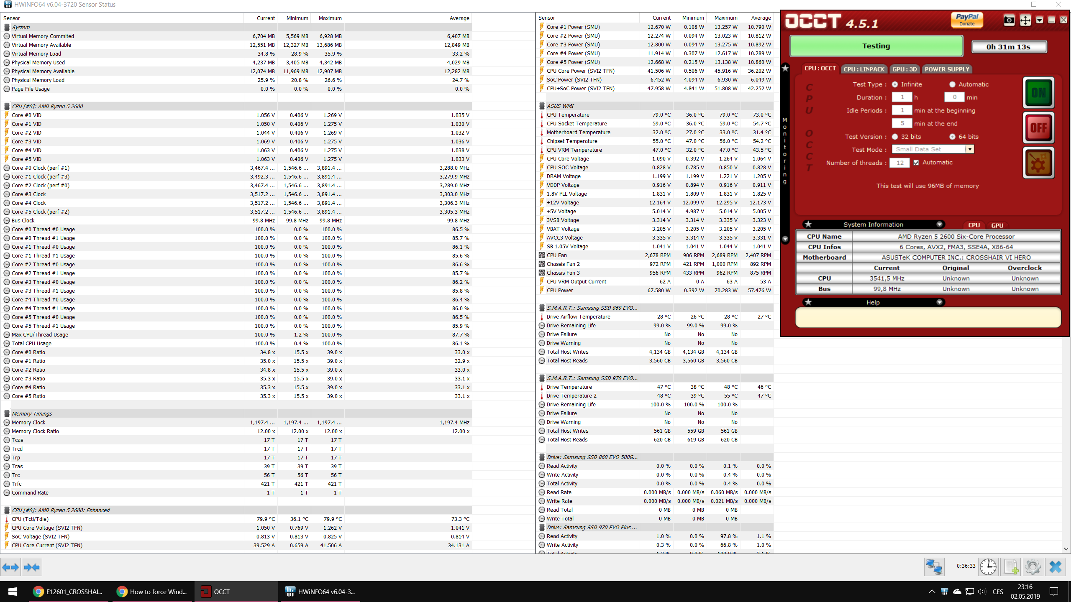Open POWER SUPPLY tab
Screen dimensions: 1071x602
point(947,69)
